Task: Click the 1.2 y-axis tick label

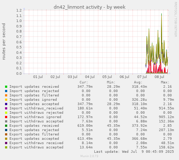Action: click(19, 10)
